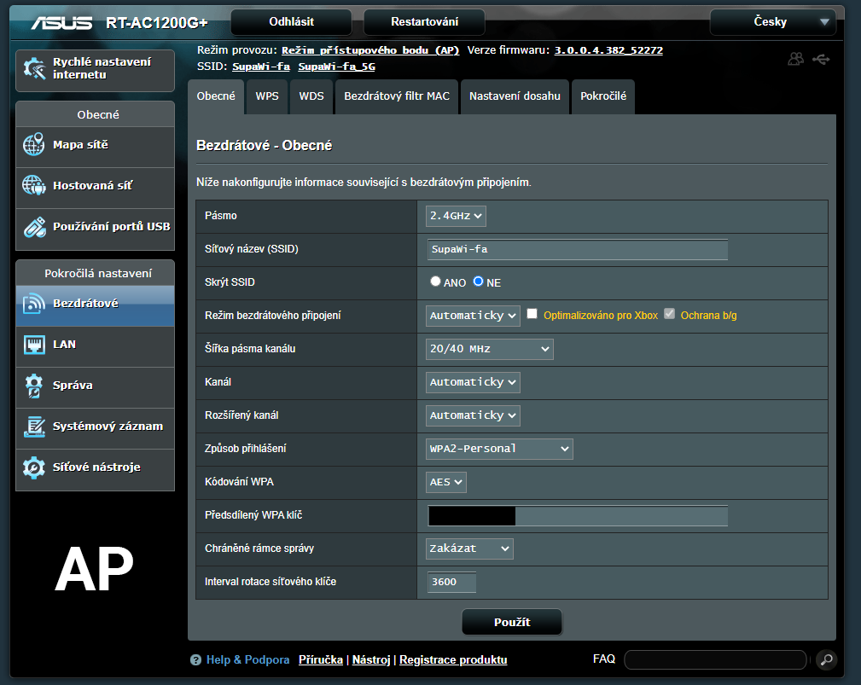
Task: Switch to the WPS tab
Action: click(x=266, y=96)
